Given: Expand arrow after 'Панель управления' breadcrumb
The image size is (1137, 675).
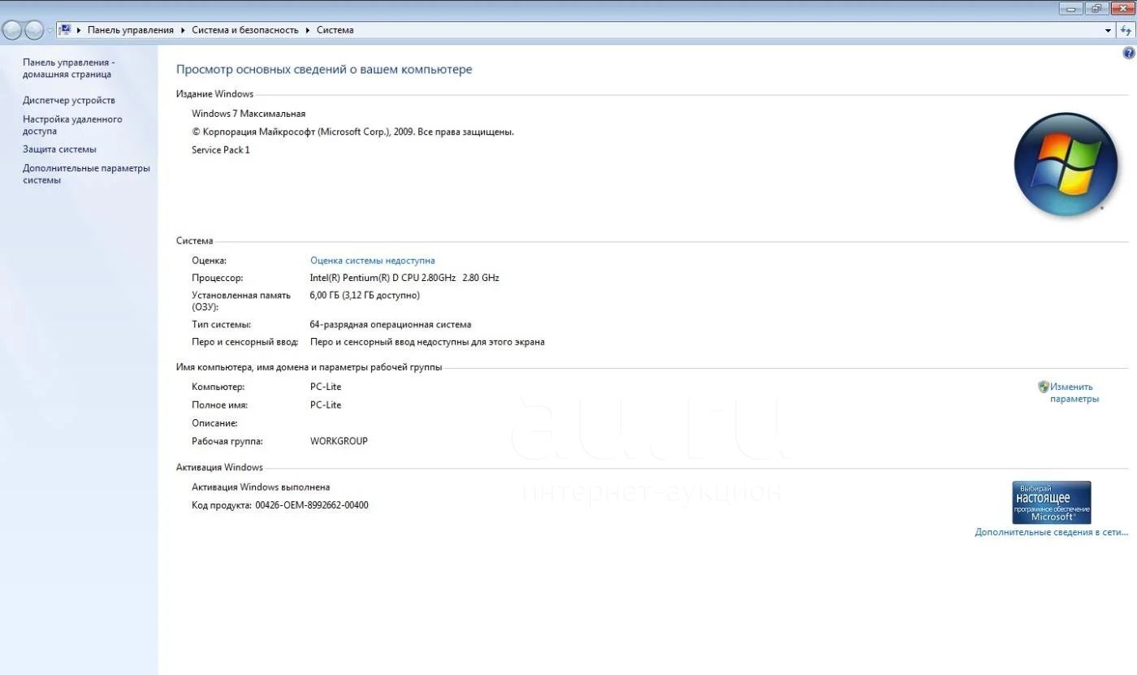Looking at the screenshot, I should (183, 30).
